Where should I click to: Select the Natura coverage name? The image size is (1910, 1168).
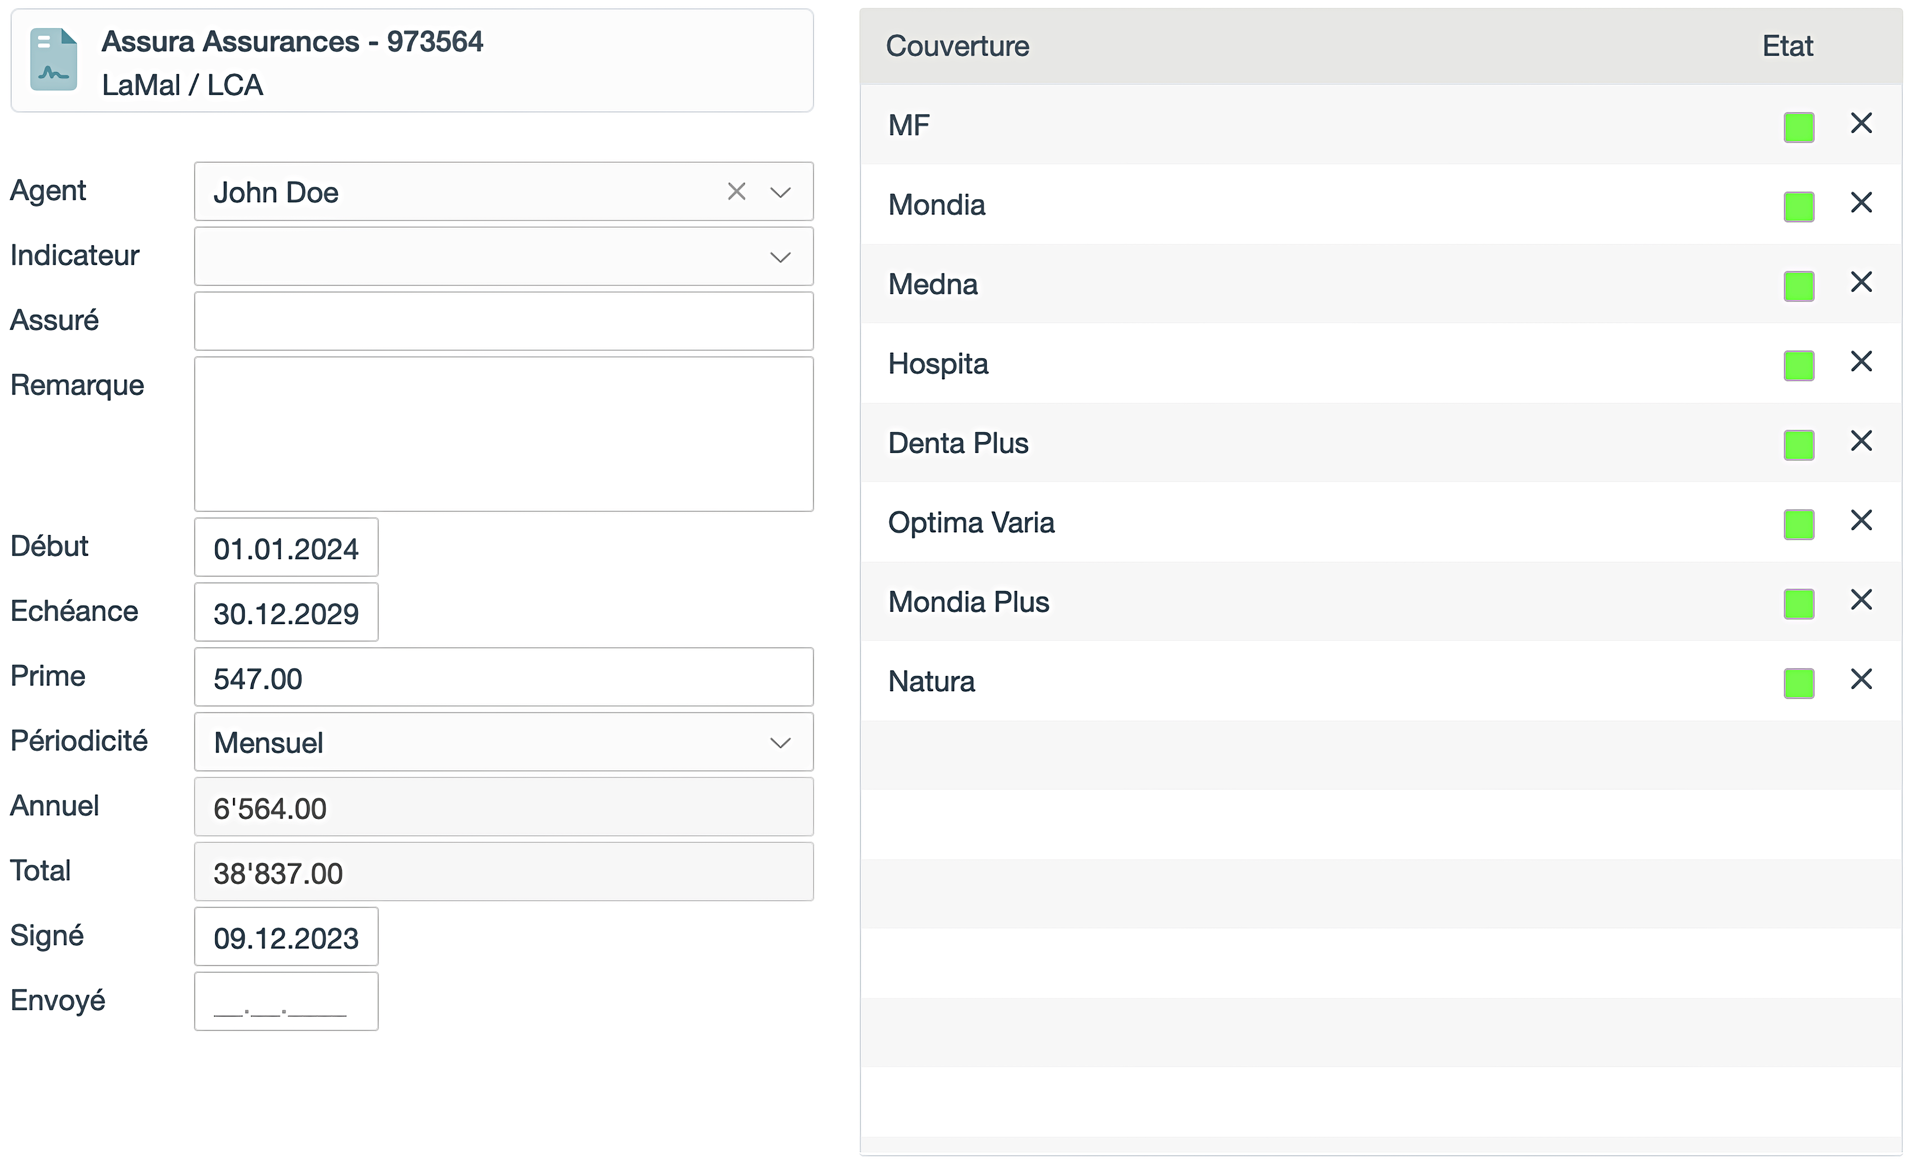click(931, 682)
